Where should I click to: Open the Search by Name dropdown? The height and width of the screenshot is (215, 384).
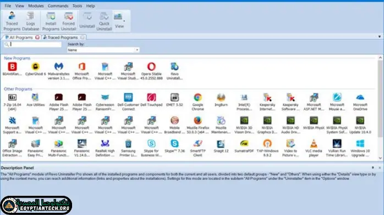[x=103, y=50]
